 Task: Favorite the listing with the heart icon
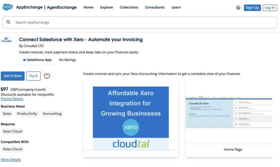point(47,76)
